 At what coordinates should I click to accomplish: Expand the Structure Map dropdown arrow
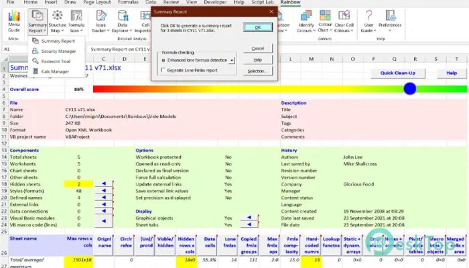pyautogui.click(x=63, y=31)
